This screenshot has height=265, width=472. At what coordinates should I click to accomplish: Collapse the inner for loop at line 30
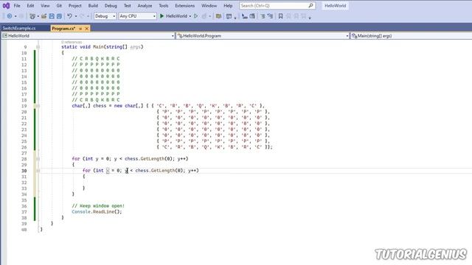tap(38, 171)
